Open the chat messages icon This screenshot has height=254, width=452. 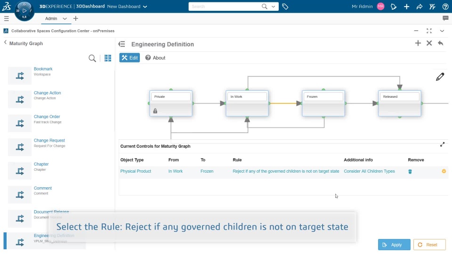[445, 18]
